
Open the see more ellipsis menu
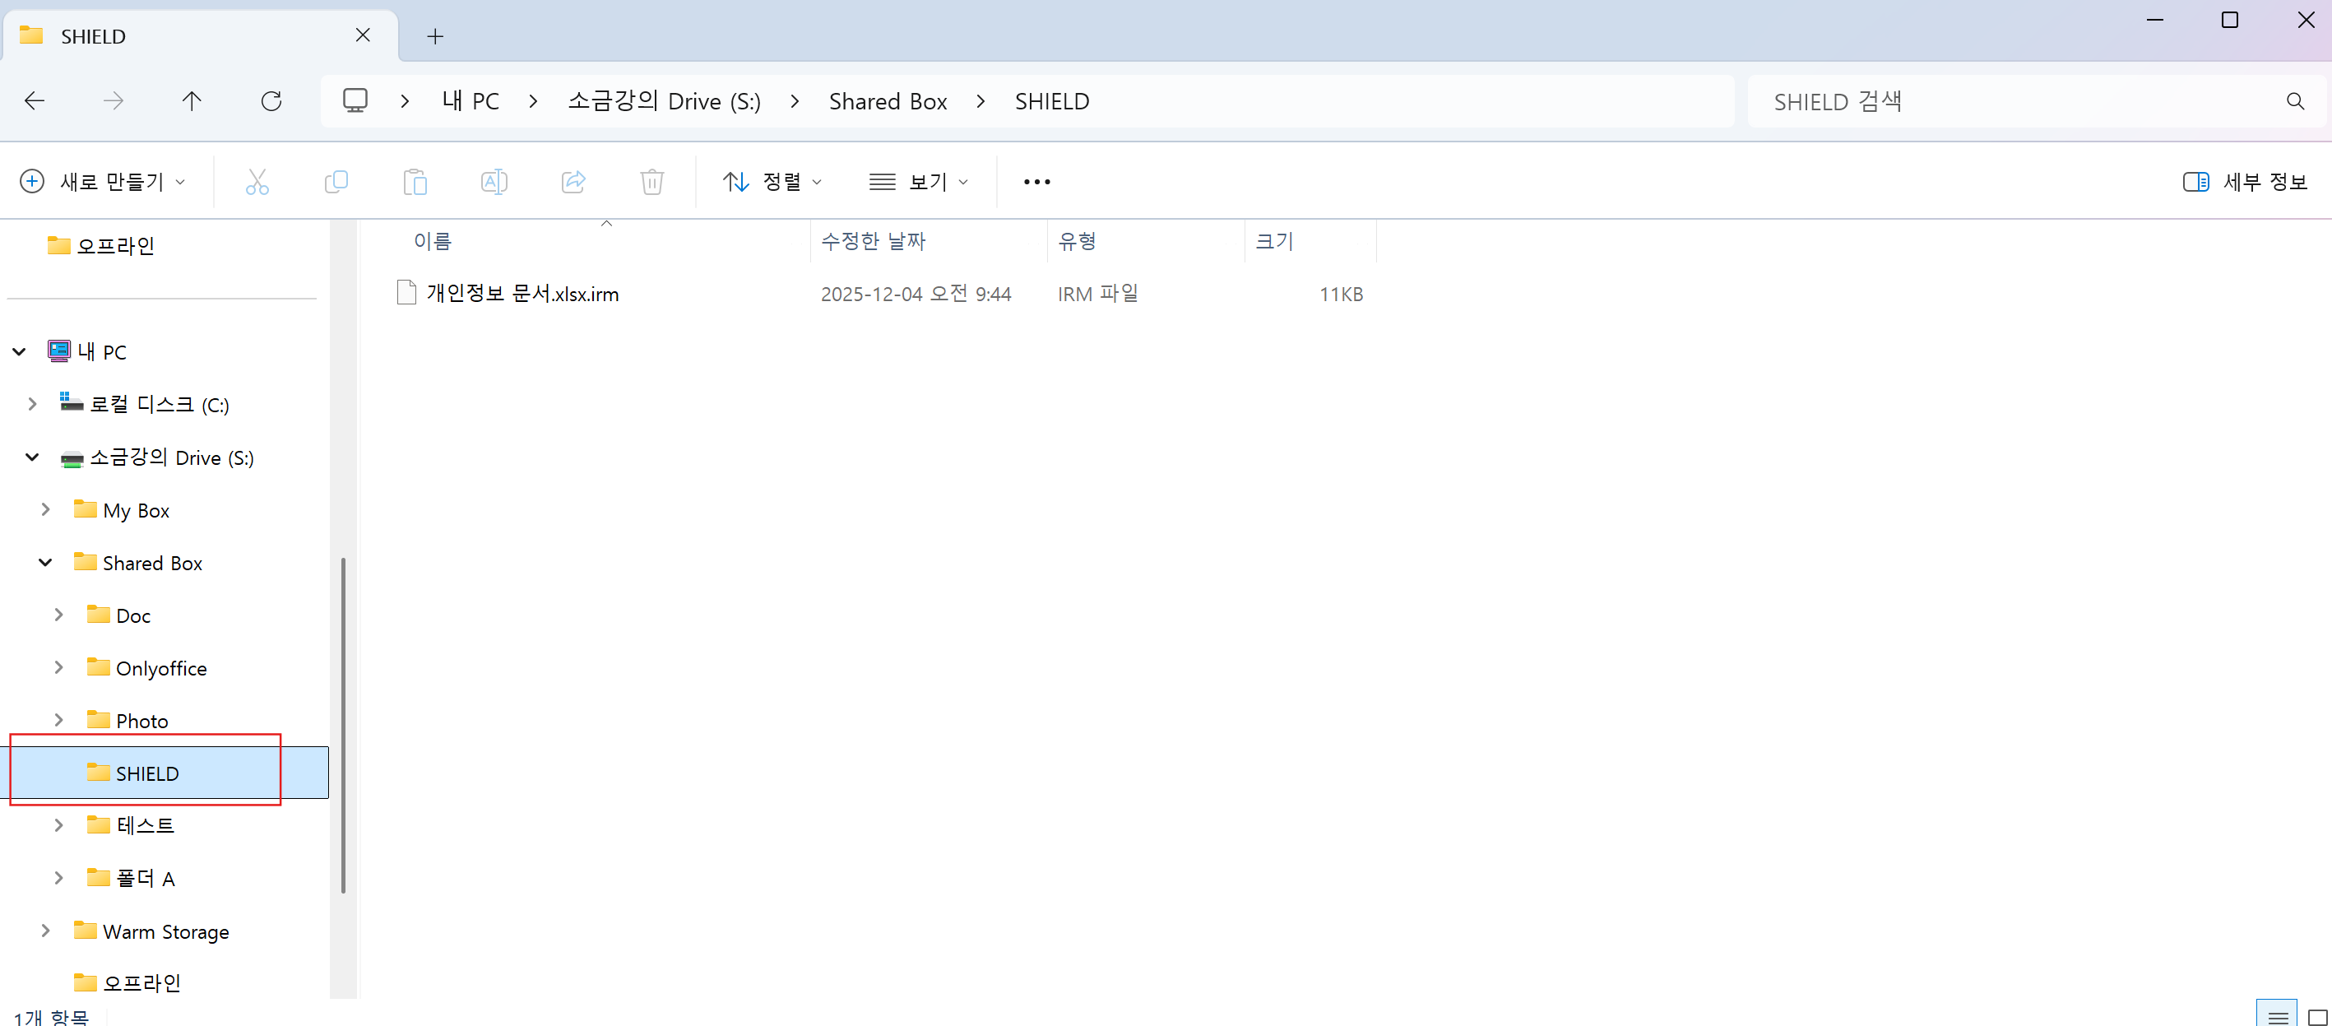click(1036, 182)
